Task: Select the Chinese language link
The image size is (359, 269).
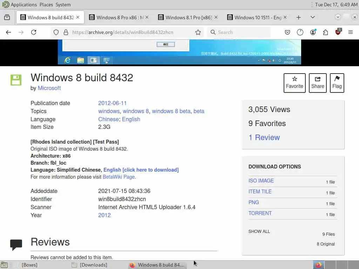Action: pos(108,119)
